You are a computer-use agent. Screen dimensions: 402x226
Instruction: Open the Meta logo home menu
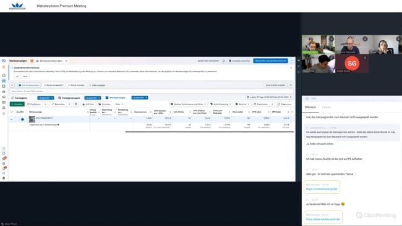tap(4, 61)
